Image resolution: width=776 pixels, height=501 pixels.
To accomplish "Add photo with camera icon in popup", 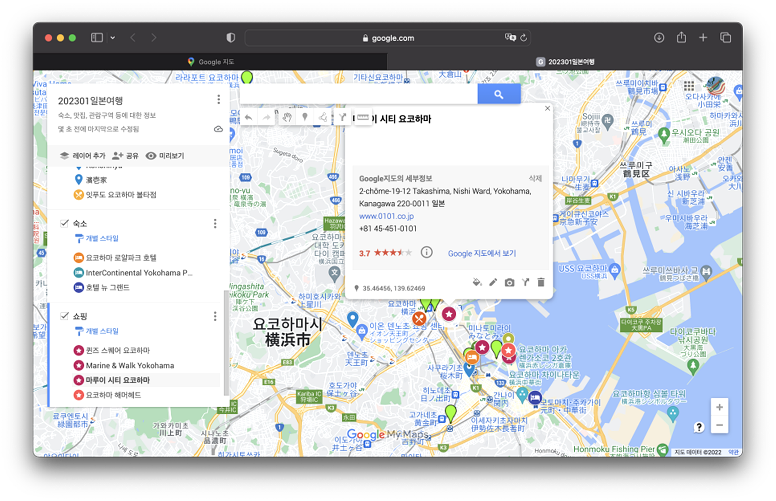I will point(509,282).
